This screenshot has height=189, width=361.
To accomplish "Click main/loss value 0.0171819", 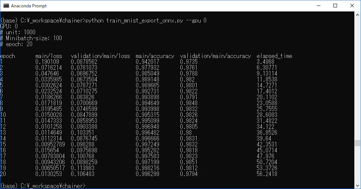I will tap(49, 103).
